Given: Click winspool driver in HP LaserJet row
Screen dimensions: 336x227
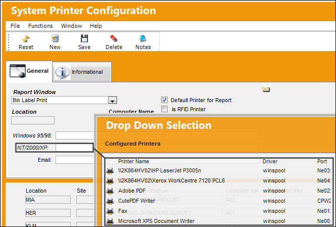Looking at the screenshot, I should pyautogui.click(x=274, y=170).
